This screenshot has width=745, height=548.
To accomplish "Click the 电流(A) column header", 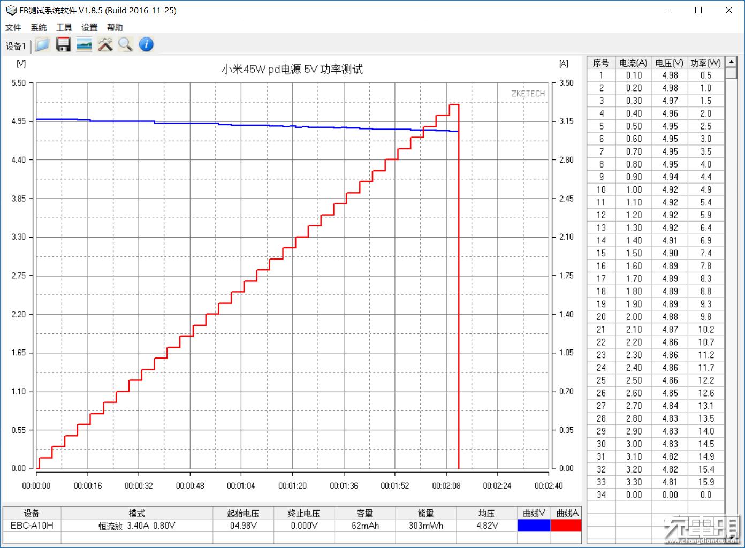I will point(634,63).
